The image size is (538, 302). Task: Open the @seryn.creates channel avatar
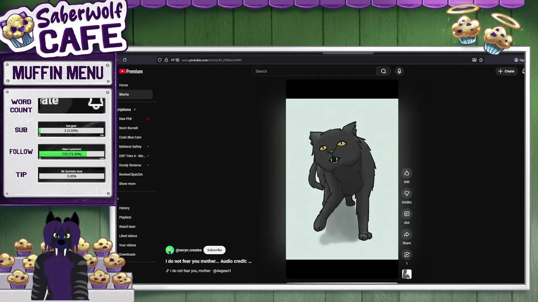click(169, 250)
